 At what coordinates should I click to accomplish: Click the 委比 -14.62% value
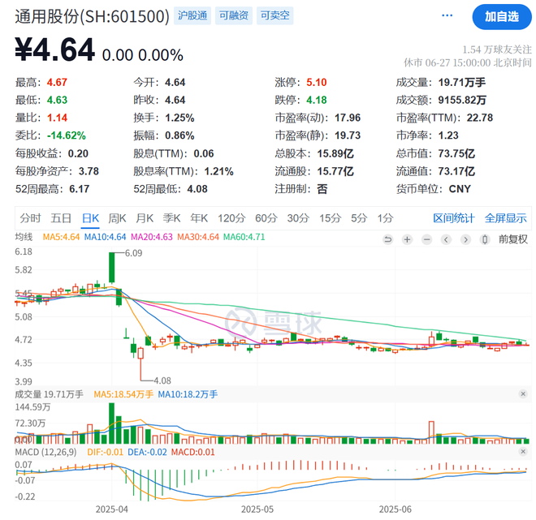[x=67, y=135]
